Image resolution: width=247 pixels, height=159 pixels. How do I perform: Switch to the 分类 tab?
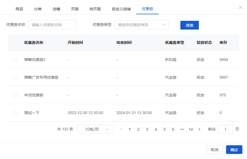pos(38,9)
